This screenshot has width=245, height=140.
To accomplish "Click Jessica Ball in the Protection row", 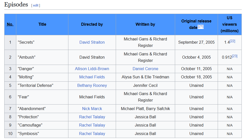I will point(145,117).
